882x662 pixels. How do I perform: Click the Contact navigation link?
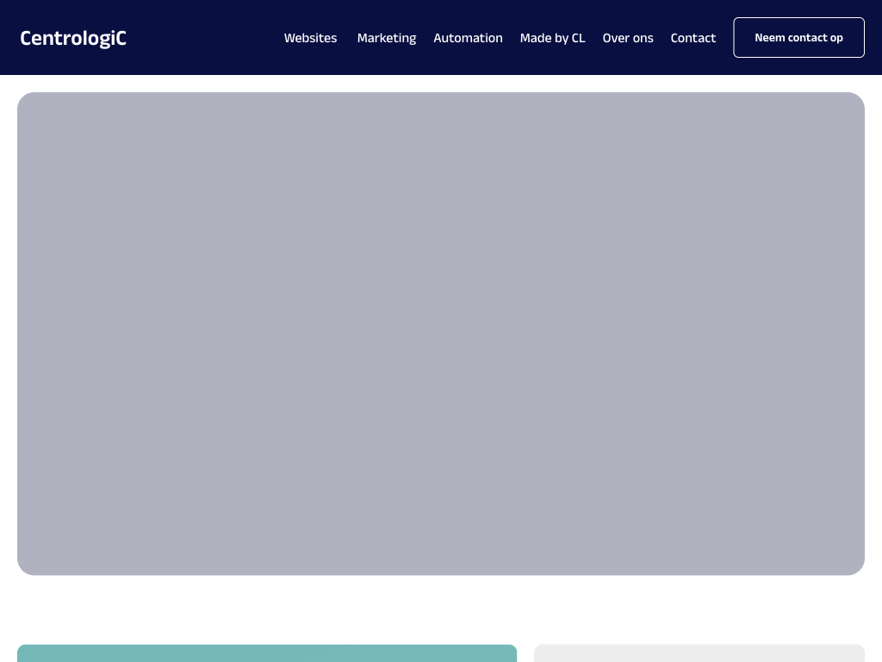pyautogui.click(x=693, y=38)
